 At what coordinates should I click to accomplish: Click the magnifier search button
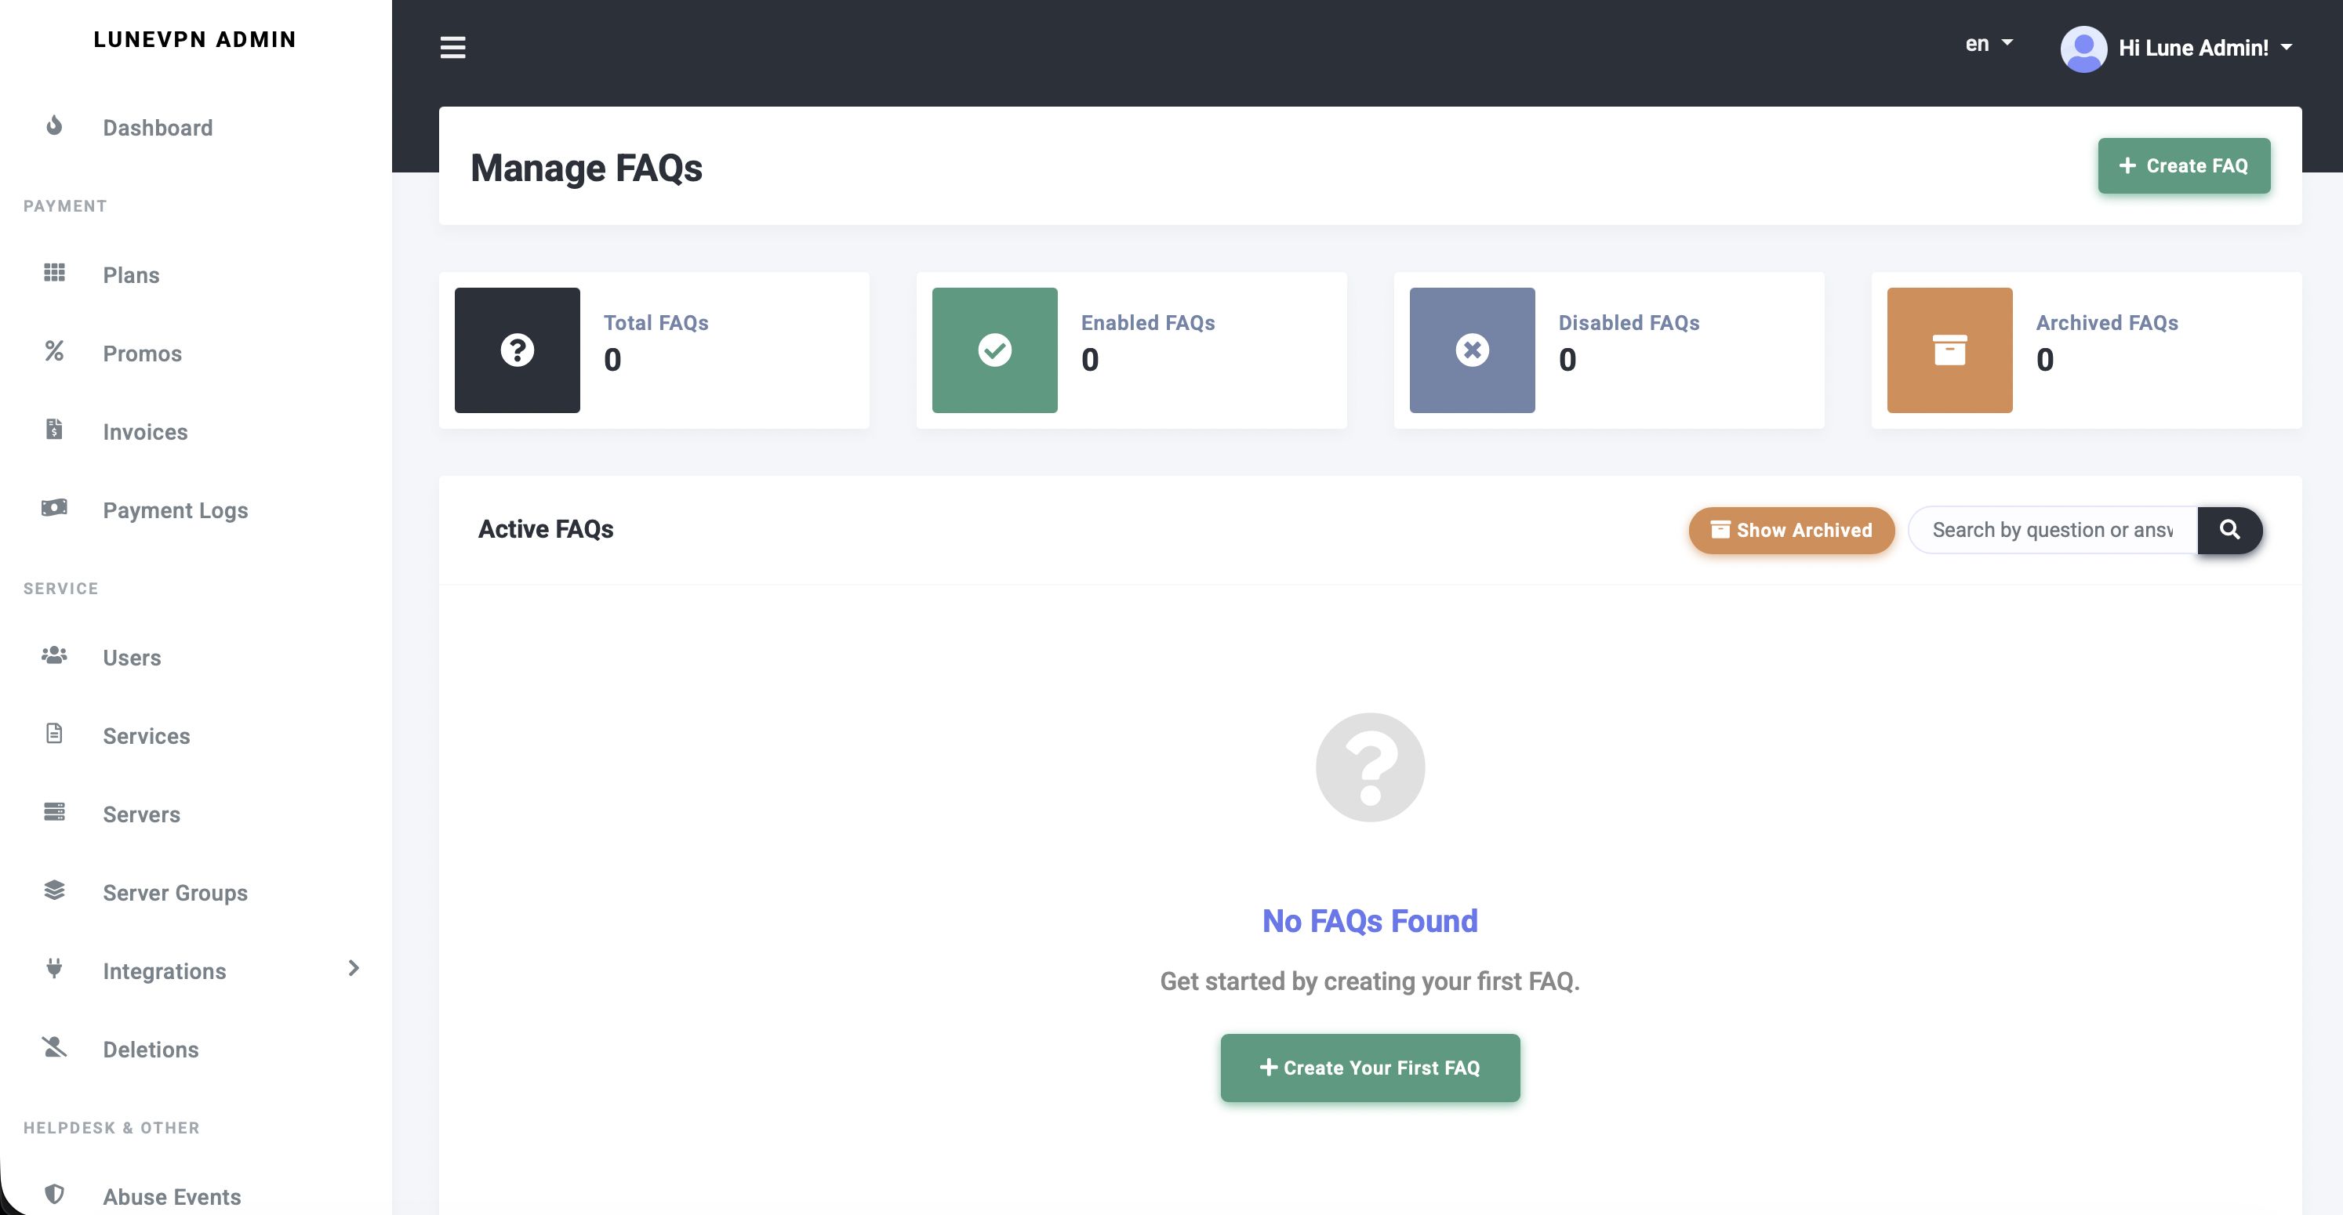pos(2229,530)
